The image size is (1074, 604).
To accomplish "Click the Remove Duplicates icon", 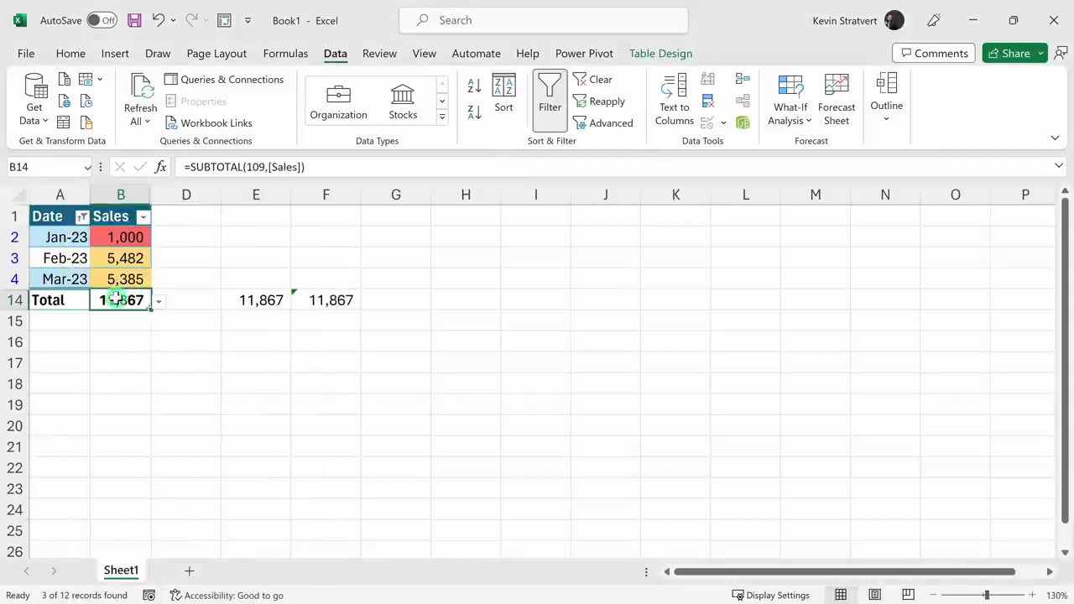I will click(707, 101).
